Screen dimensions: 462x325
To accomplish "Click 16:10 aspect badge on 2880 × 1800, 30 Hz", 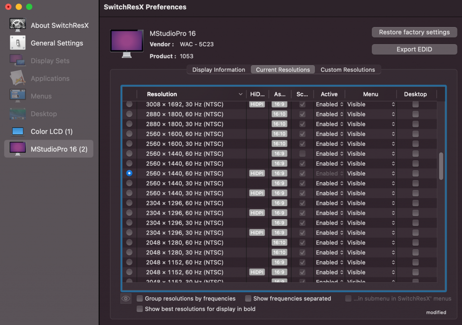I will [x=279, y=124].
